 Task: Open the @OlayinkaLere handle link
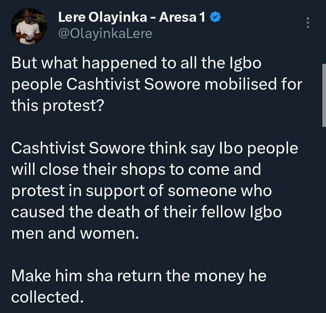coord(105,34)
